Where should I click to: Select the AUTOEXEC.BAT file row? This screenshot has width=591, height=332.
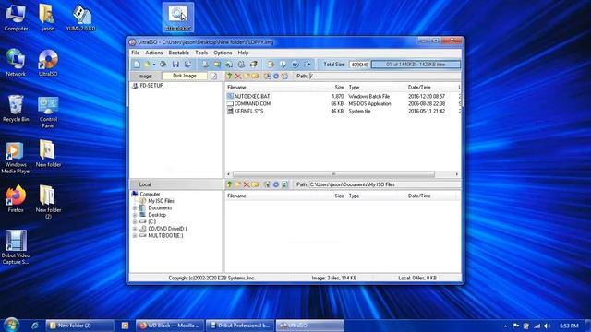pos(343,96)
